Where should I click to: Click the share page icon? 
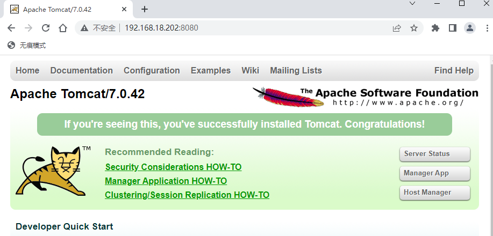pyautogui.click(x=397, y=28)
